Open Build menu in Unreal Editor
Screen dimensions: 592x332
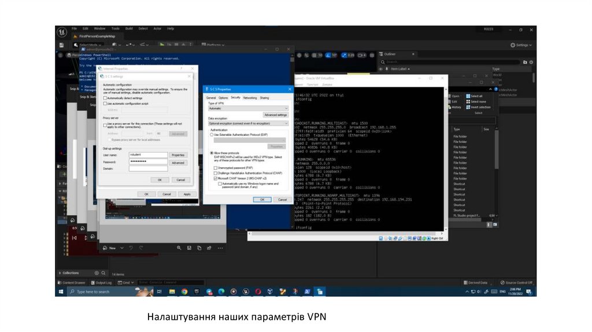[x=129, y=29]
